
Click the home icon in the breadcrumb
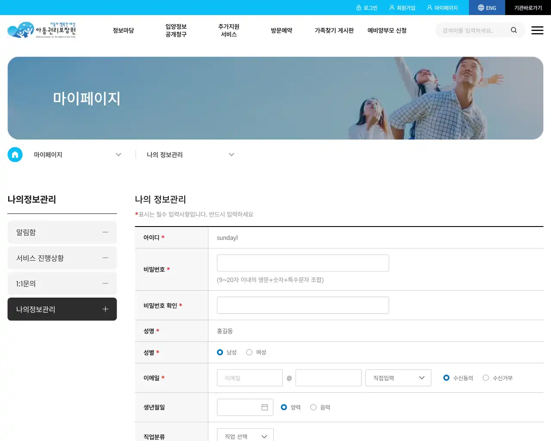coord(15,154)
